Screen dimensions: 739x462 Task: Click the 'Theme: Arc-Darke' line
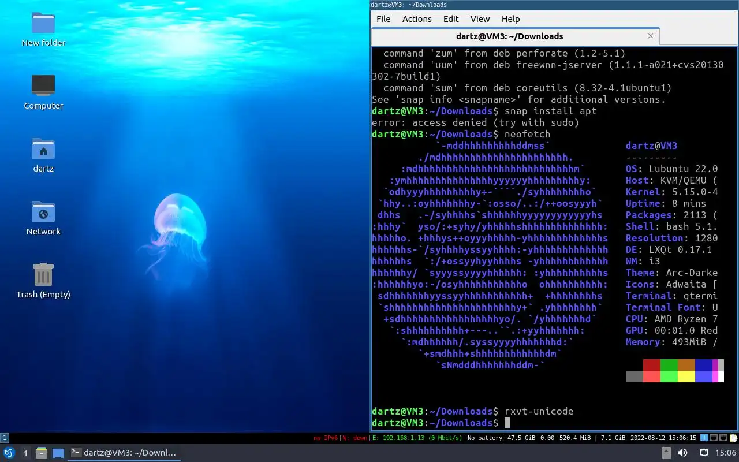tap(672, 273)
